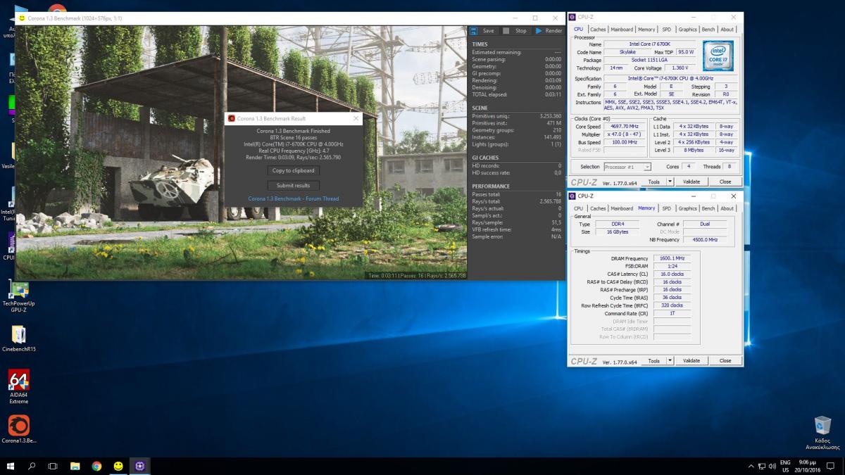The height and width of the screenshot is (475, 845).
Task: Click the Multiplier x 47.0 value field
Action: [x=624, y=134]
